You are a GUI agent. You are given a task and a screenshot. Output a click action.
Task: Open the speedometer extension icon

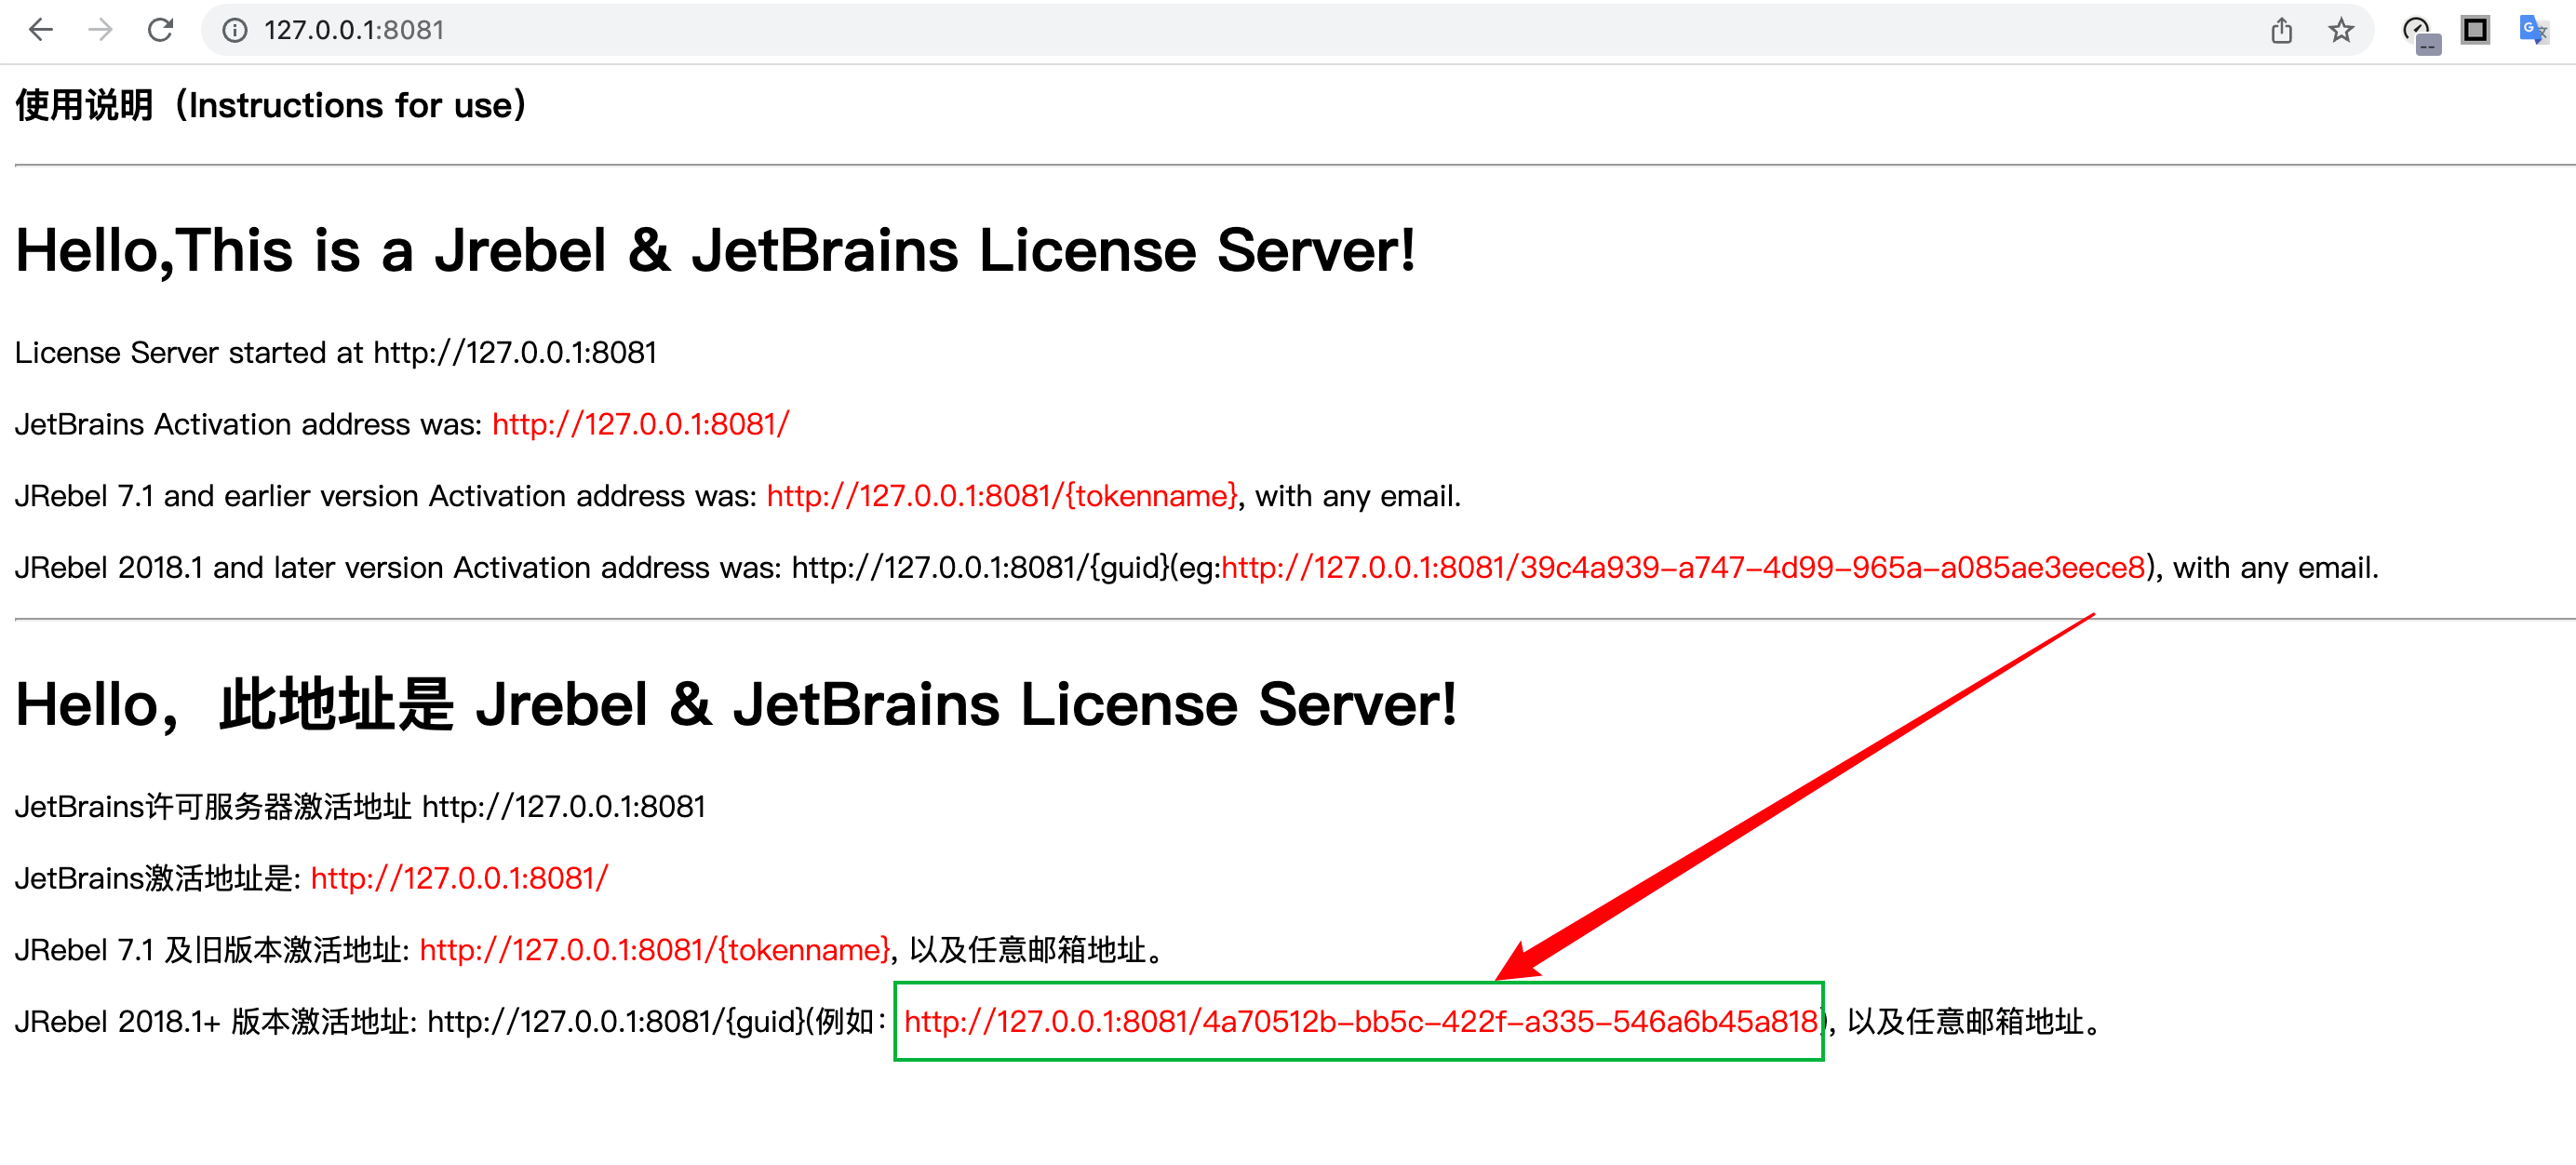[x=2418, y=32]
